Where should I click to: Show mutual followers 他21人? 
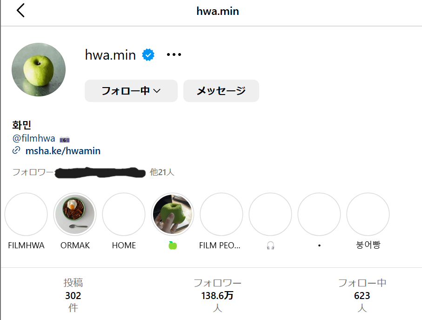pyautogui.click(x=162, y=172)
